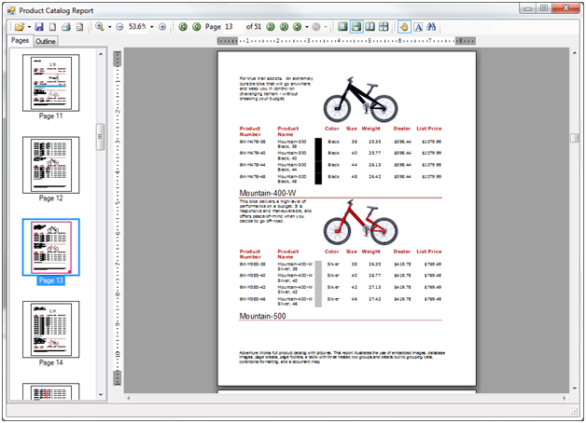Switch to two-page facing view

[x=370, y=27]
